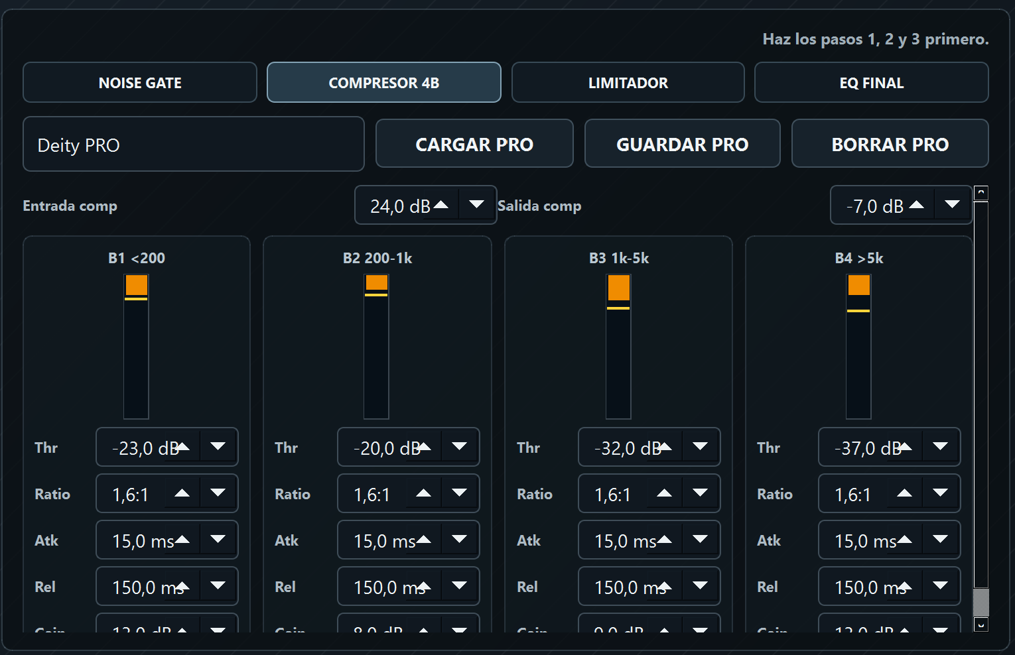Screen dimensions: 1015x655
Task: Increase B1 Rel time with up arrow
Action: pos(182,586)
